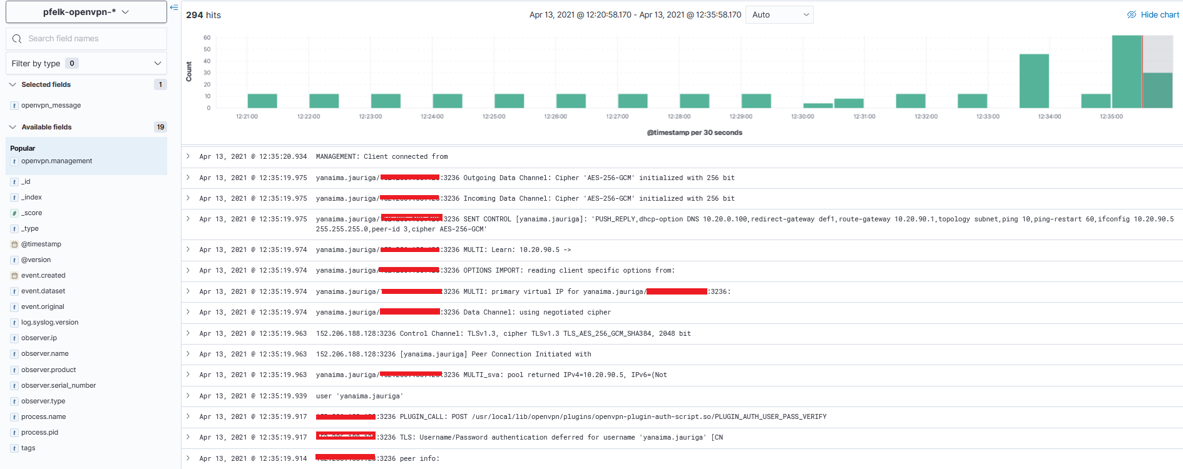
Task: Expand the SENT CONTROL PUSH_REPLY log row
Action: (188, 219)
